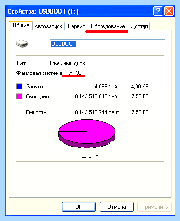Click the Отмена button
180x221 pixels.
point(116,207)
